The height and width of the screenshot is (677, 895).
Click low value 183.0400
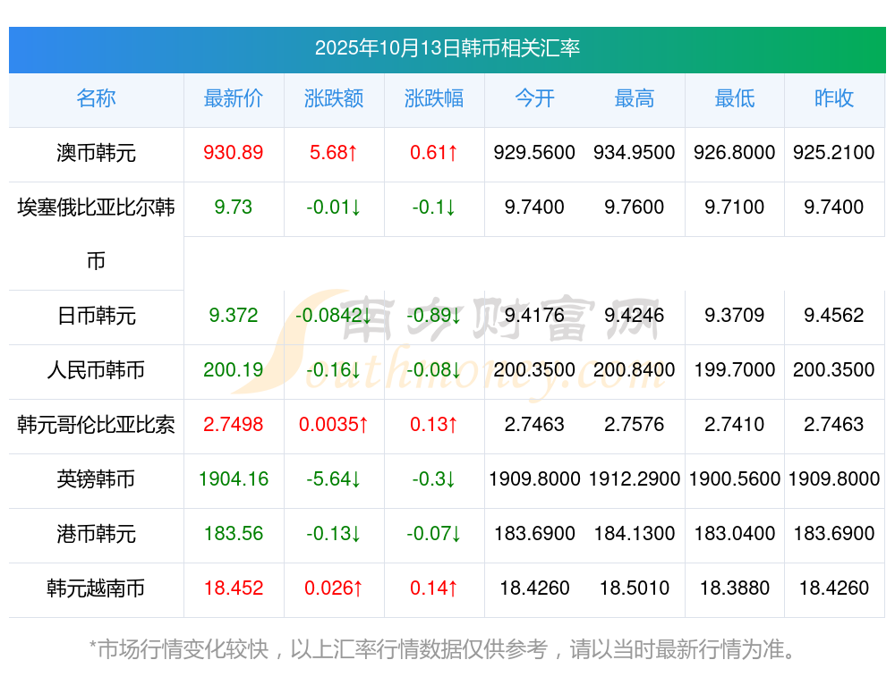tap(735, 534)
